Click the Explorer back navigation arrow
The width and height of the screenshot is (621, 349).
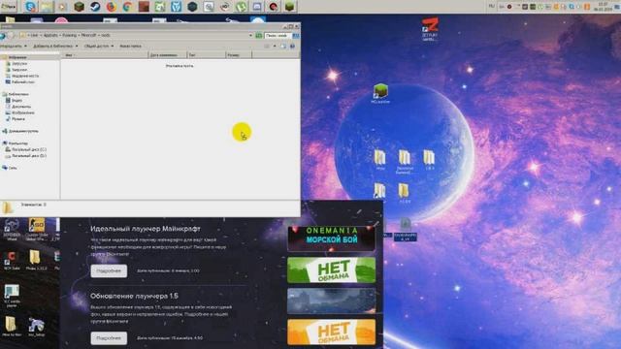[x=3, y=36]
